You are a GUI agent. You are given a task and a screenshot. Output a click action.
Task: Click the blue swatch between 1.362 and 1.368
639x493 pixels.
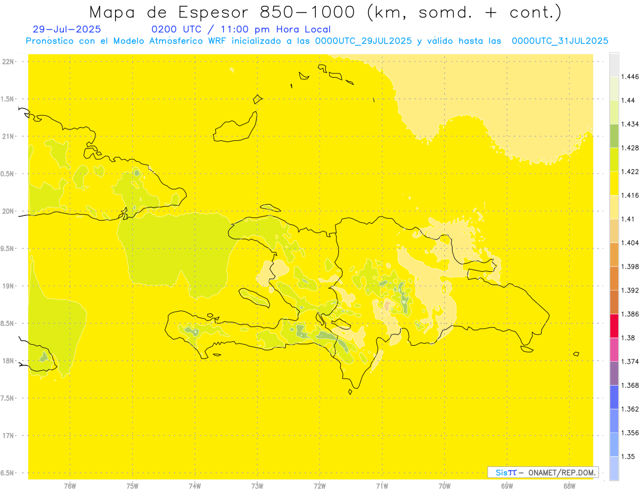pos(614,397)
